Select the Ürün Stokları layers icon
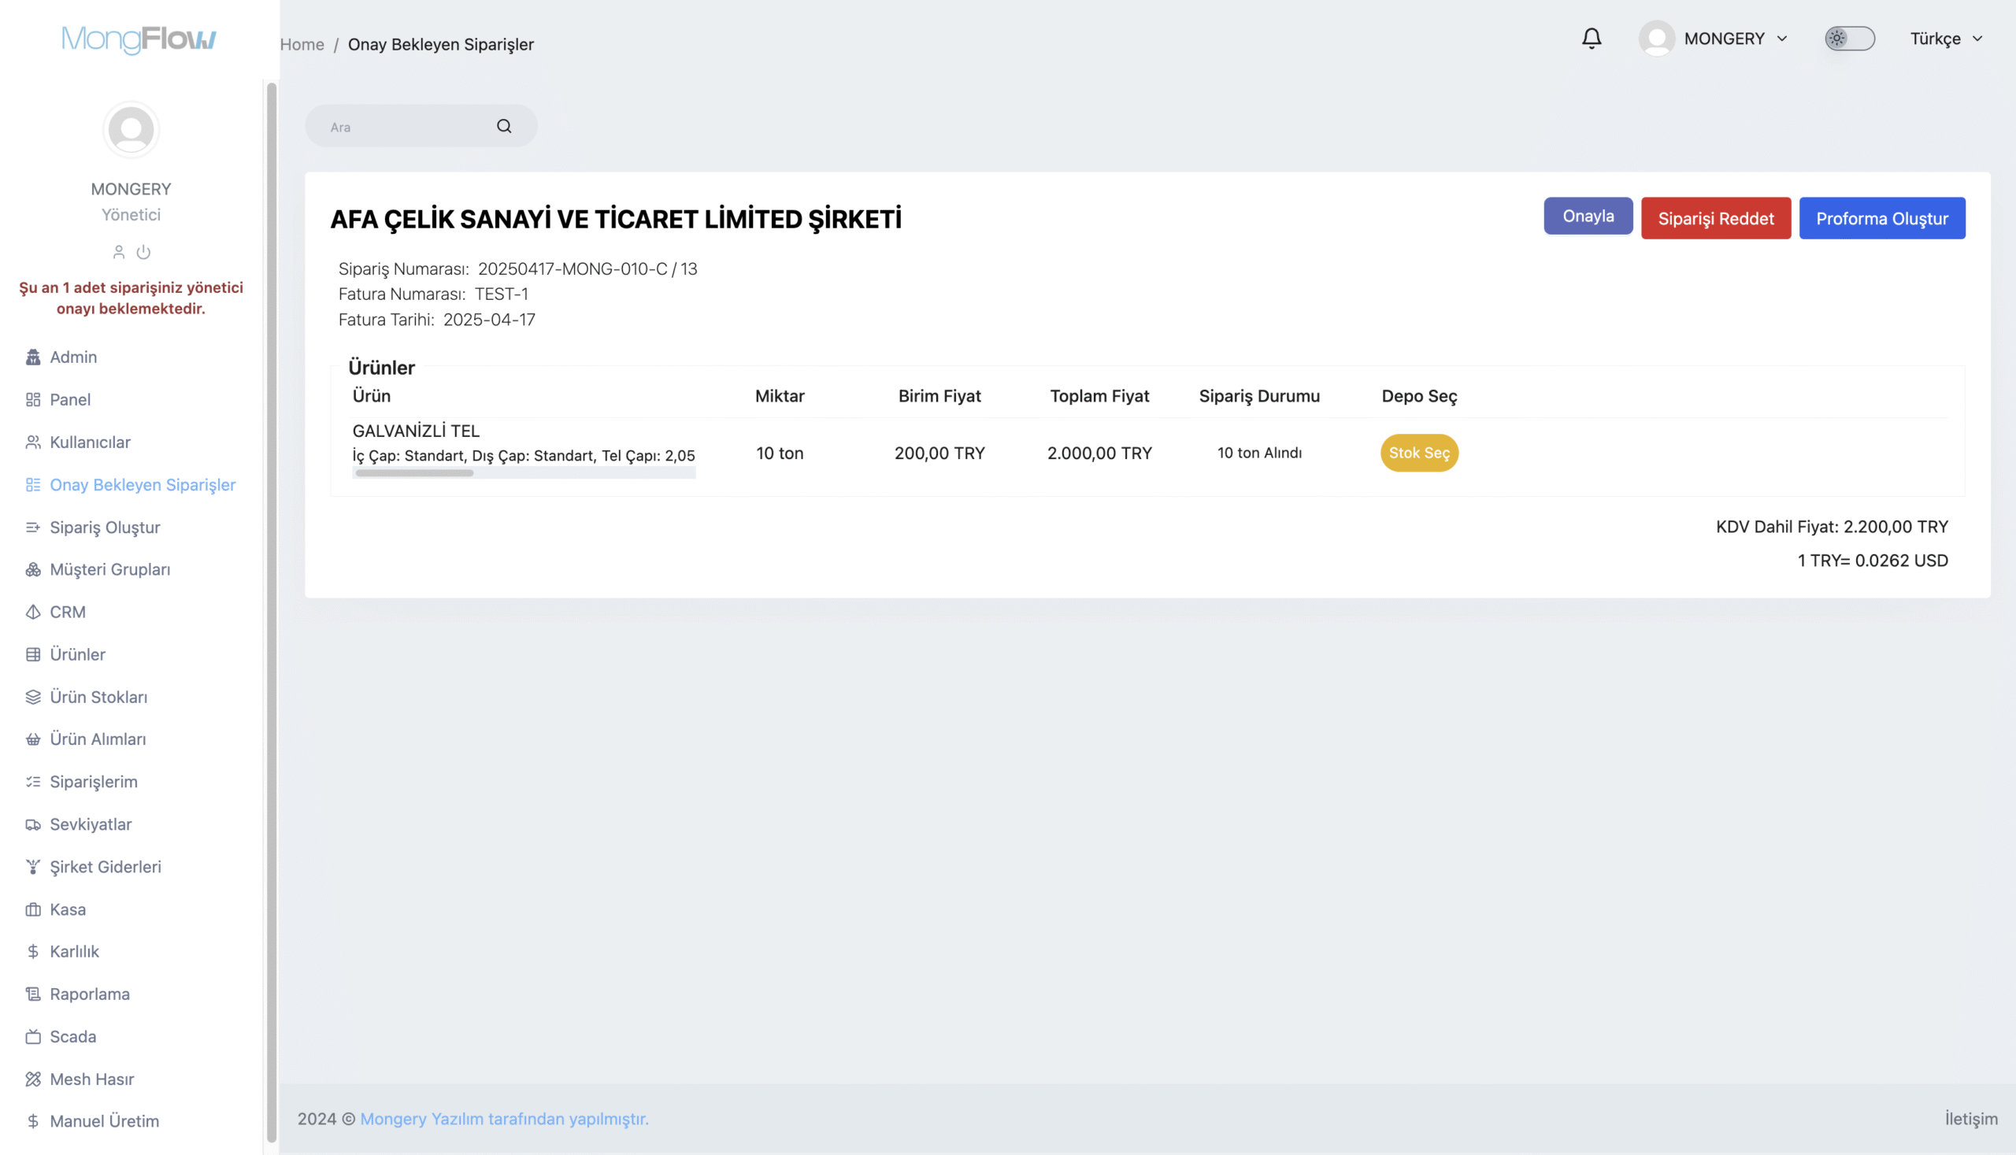 (x=33, y=697)
